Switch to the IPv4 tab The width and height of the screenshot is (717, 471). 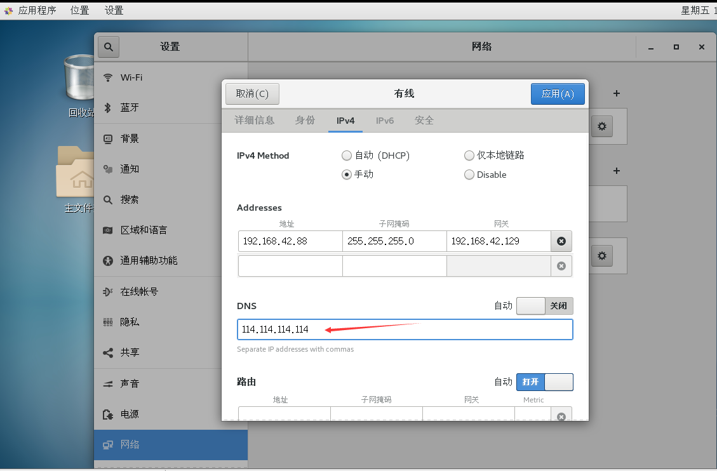(x=345, y=121)
